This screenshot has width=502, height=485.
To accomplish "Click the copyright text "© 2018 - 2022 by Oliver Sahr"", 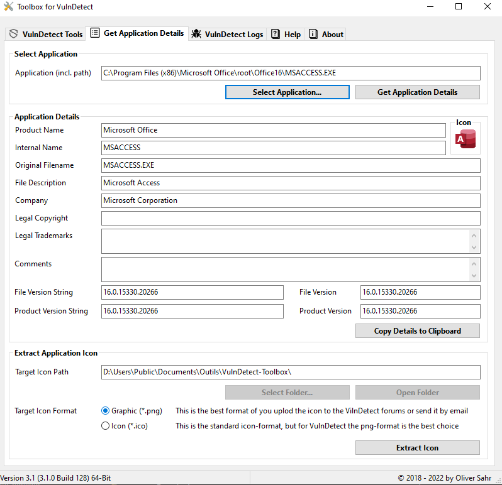I will [444, 478].
